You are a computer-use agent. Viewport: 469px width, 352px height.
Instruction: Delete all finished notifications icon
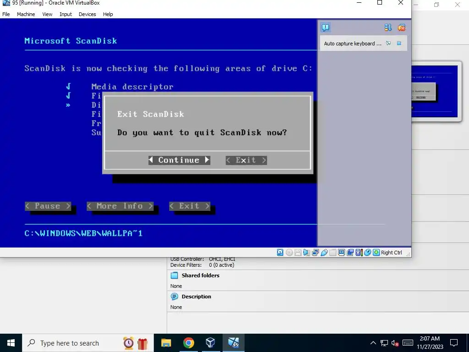[401, 27]
